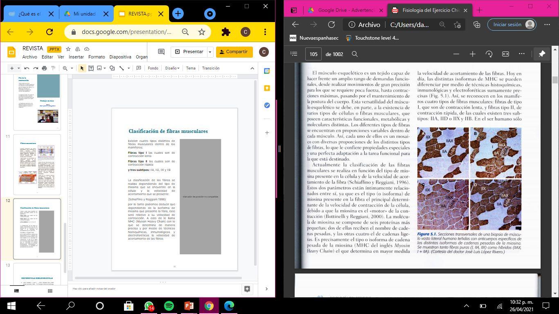559x314 pixels.
Task: Open the Chrome three-dot menu
Action: point(265,32)
